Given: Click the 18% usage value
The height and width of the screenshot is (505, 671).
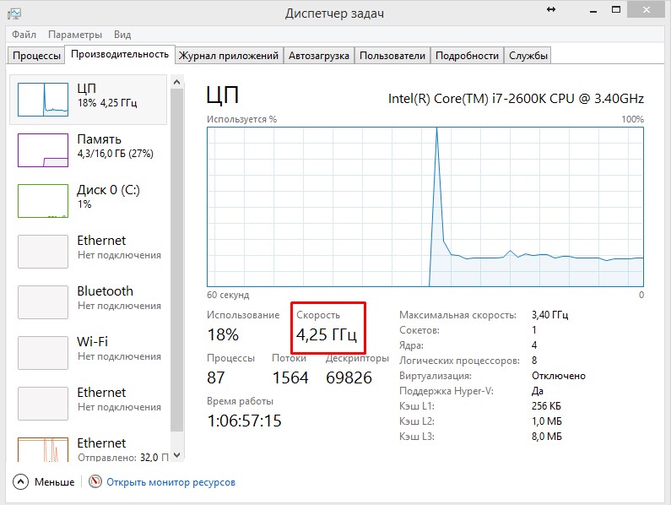Looking at the screenshot, I should [x=223, y=334].
